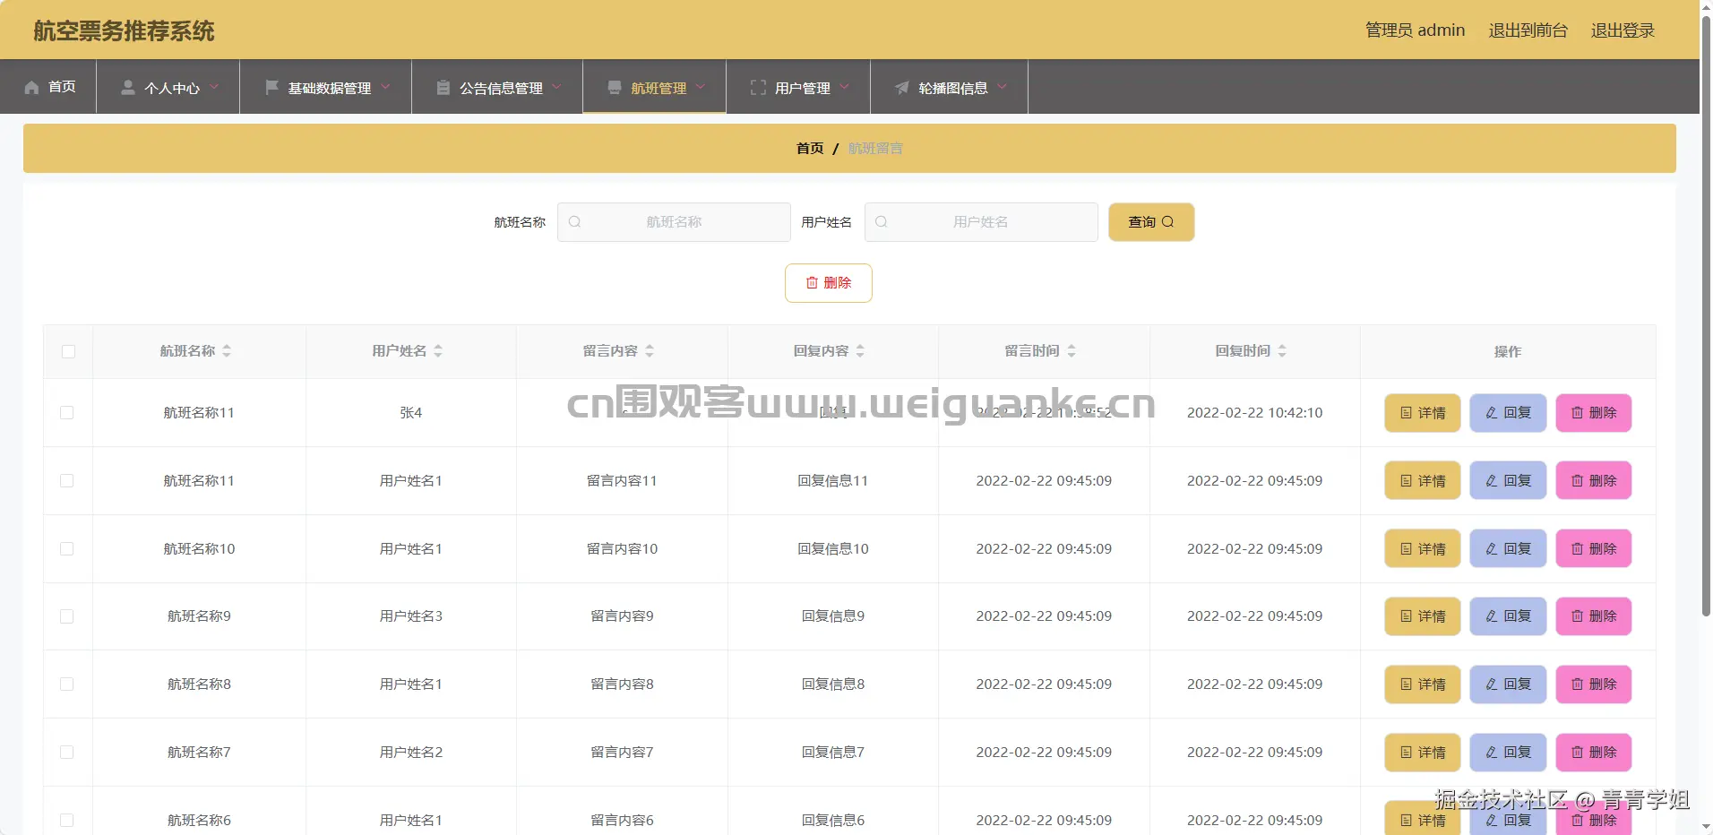Click the detail icon in 留言内容11 row
Viewport: 1713px width, 835px height.
click(x=1407, y=481)
